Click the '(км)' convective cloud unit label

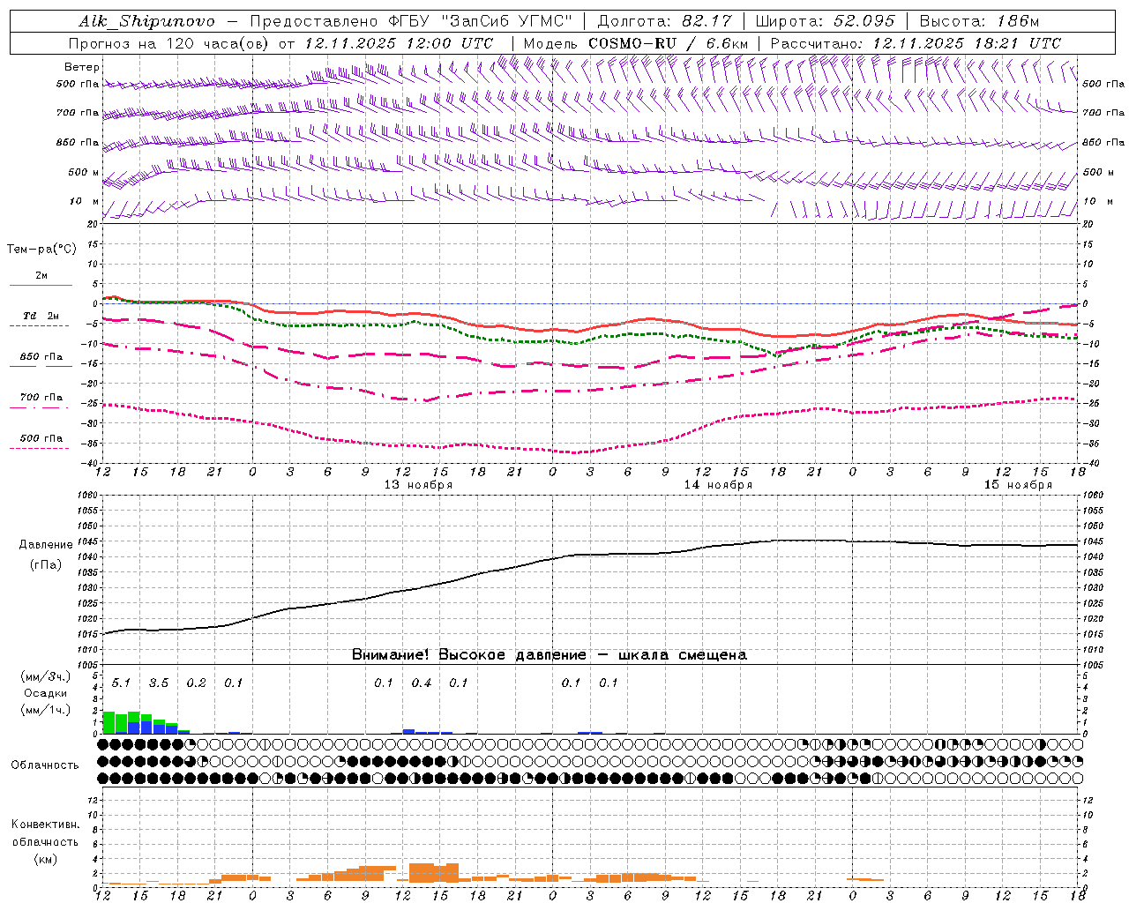pyautogui.click(x=45, y=859)
